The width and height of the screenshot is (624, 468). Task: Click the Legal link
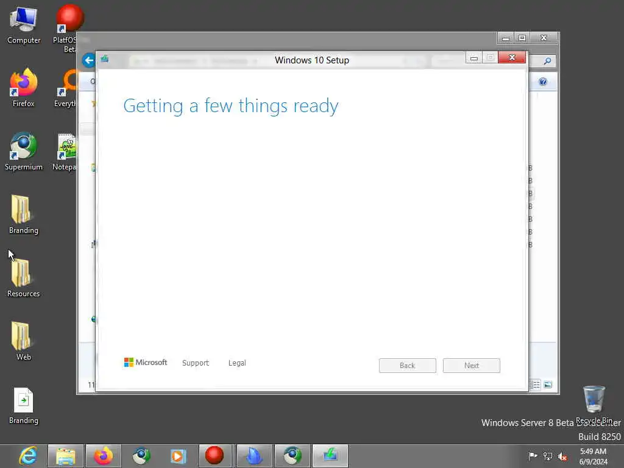(x=237, y=363)
